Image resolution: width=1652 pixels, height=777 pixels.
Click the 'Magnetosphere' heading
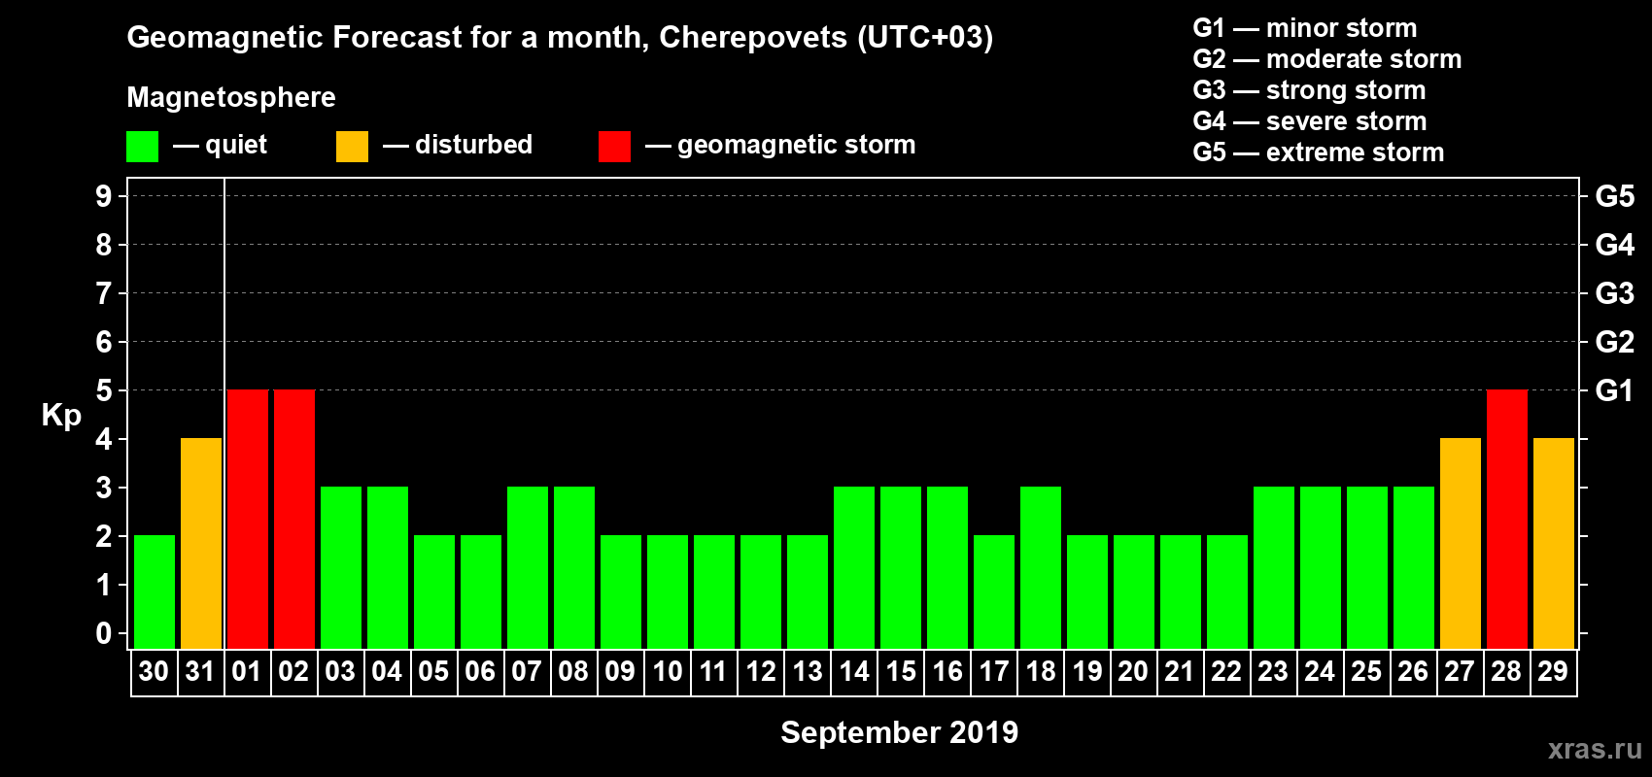point(231,98)
